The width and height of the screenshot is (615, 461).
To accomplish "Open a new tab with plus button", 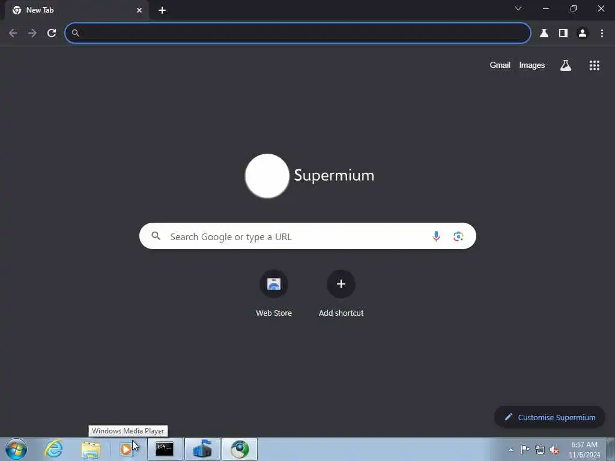I will coord(162,10).
